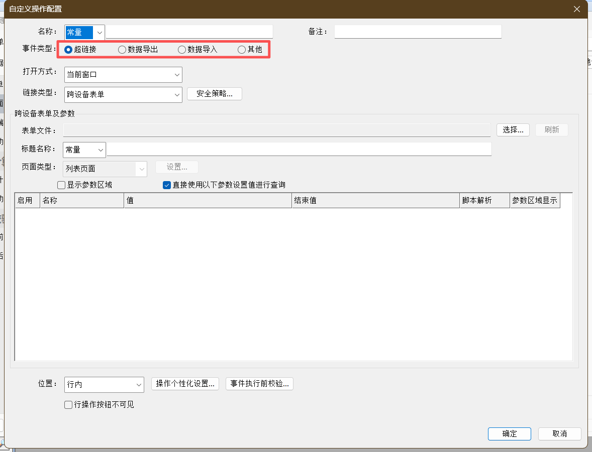Click into the 备注 text field
The image size is (592, 452).
click(x=418, y=32)
